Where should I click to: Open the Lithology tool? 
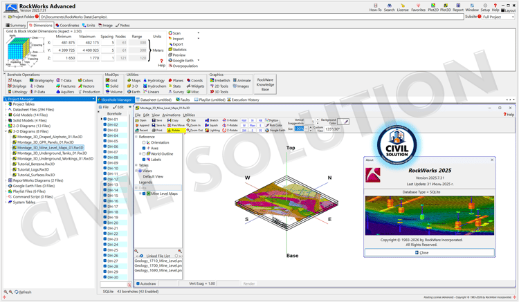[x=17, y=92]
